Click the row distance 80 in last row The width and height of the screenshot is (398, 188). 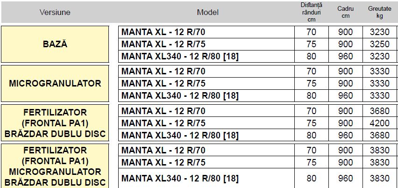coord(311,179)
